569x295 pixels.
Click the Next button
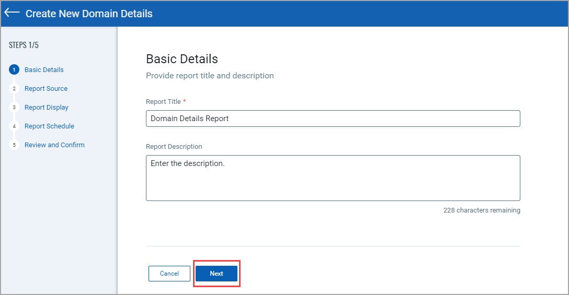pos(217,274)
